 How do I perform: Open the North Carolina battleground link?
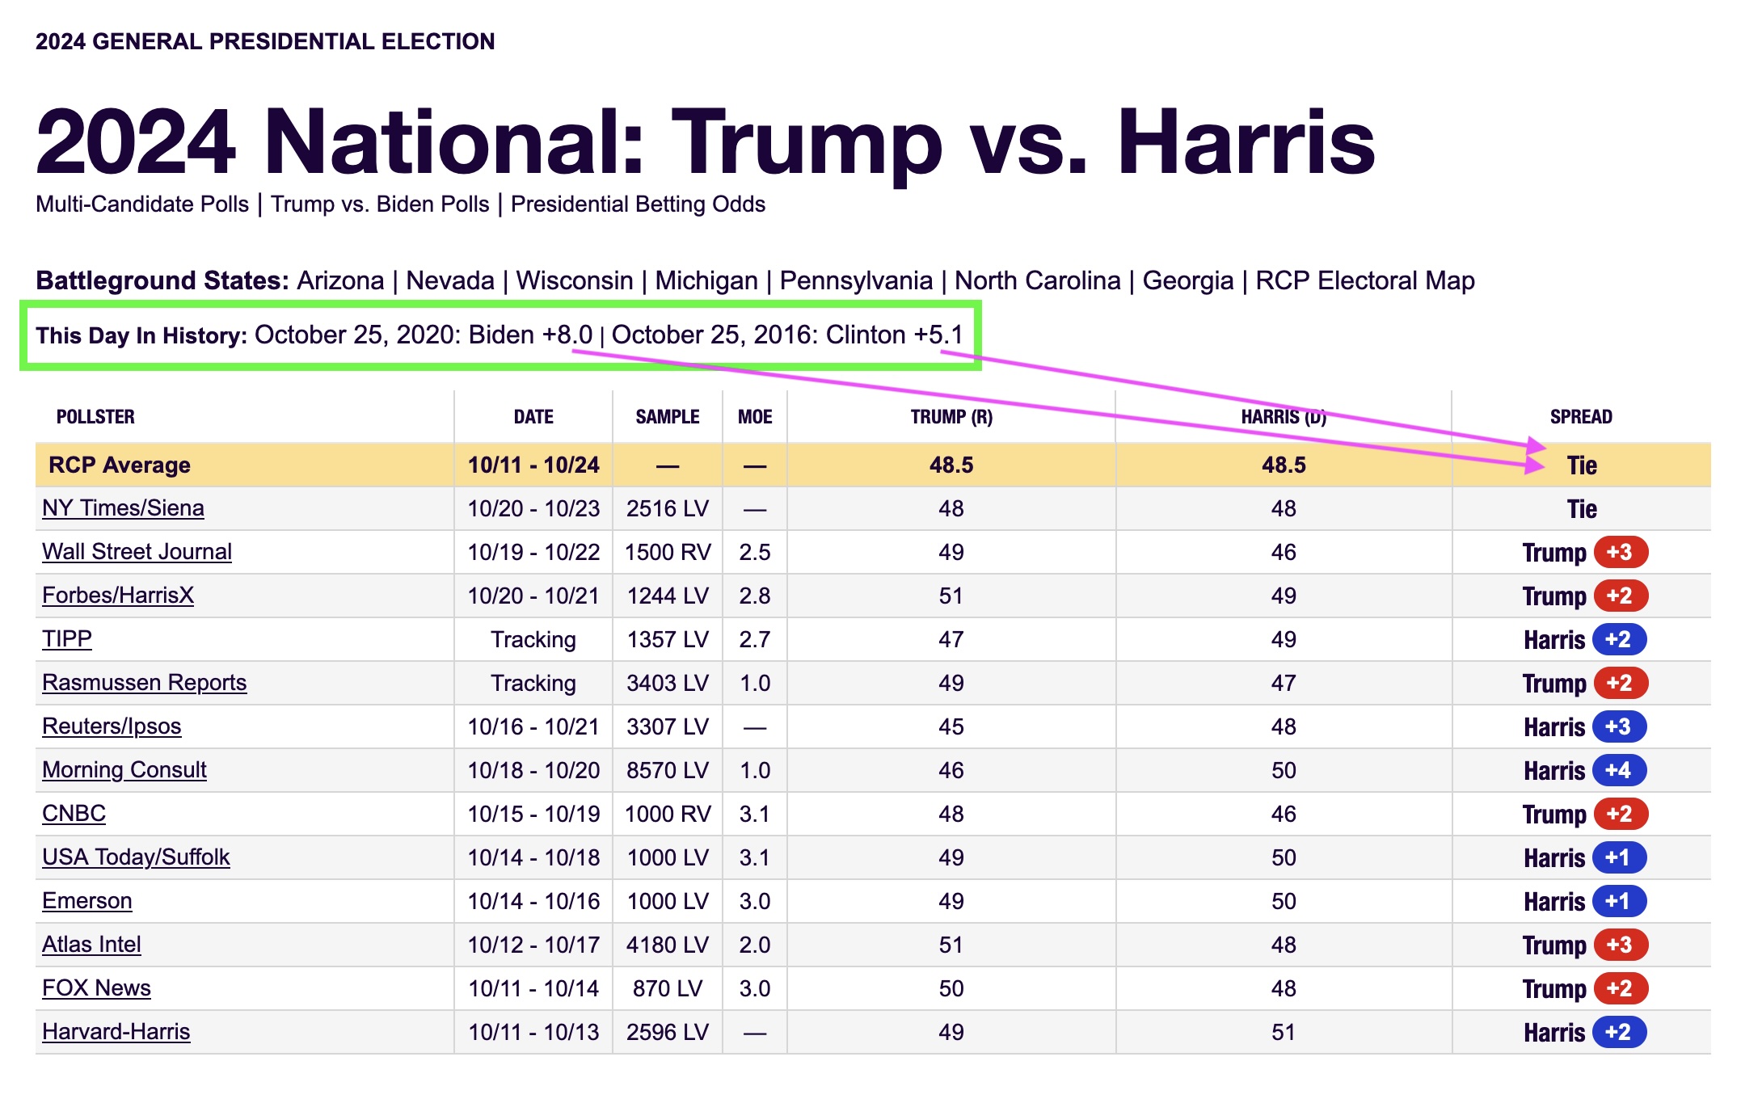(1038, 280)
